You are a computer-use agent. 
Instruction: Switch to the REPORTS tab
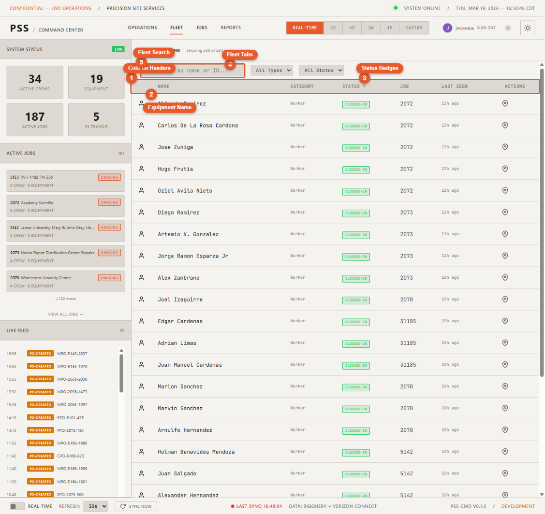point(231,28)
